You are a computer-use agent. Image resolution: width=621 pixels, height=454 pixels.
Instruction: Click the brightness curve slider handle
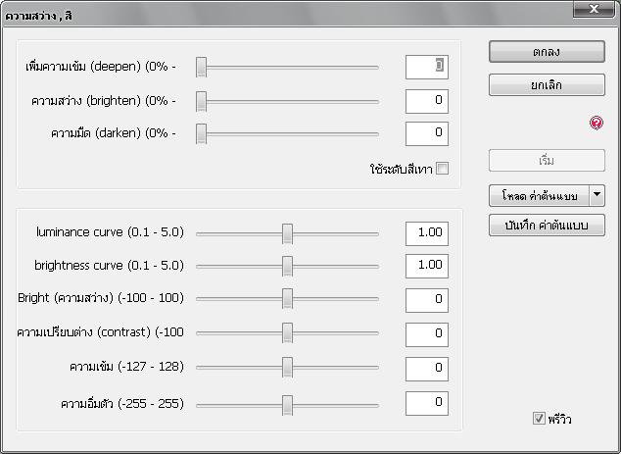click(288, 266)
